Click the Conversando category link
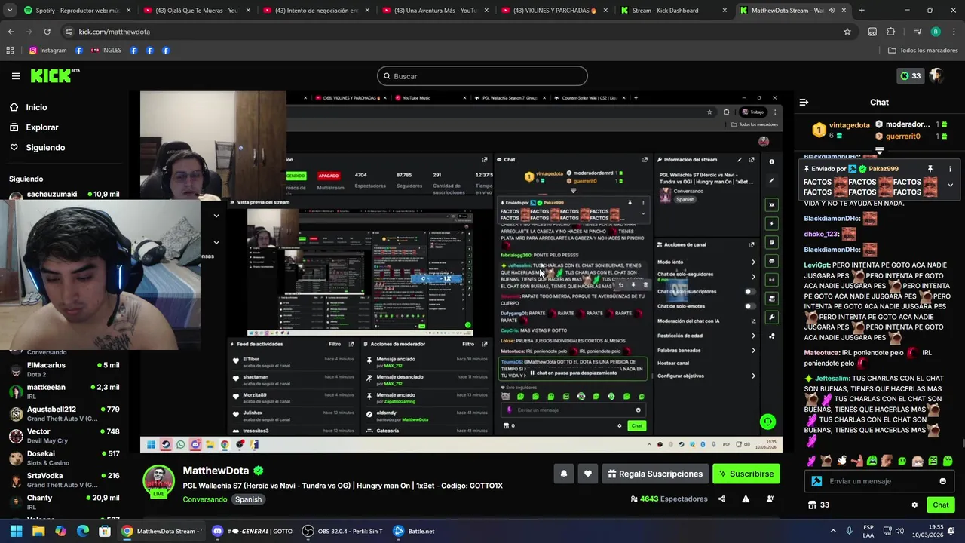Screen dimensions: 965x543 [x=205, y=499]
